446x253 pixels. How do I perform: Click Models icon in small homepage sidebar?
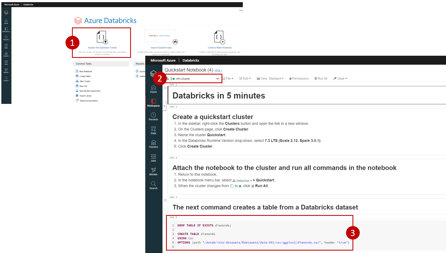pyautogui.click(x=6, y=71)
